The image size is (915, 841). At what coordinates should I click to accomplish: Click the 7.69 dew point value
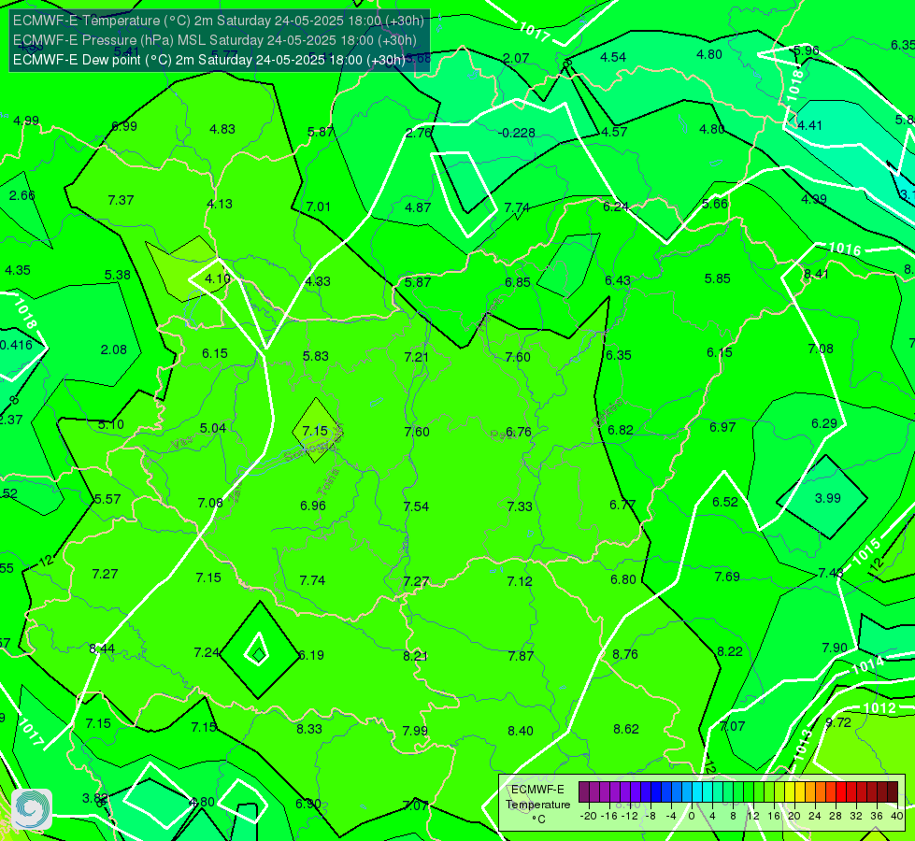727,577
